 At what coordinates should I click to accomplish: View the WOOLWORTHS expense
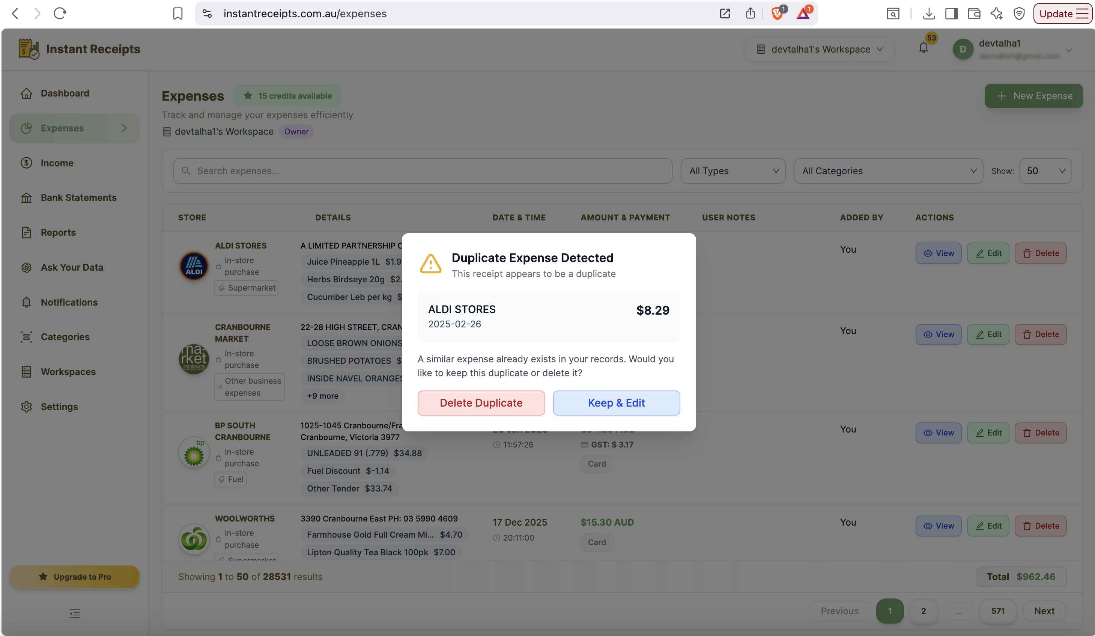tap(939, 526)
